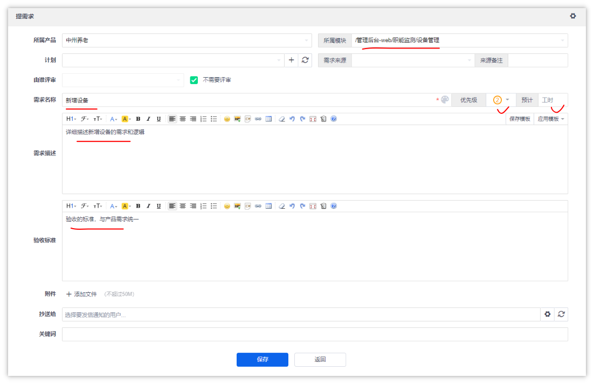This screenshot has width=594, height=384.
Task: Toggle bold in the 需求描述 editor toolbar
Action: click(139, 119)
